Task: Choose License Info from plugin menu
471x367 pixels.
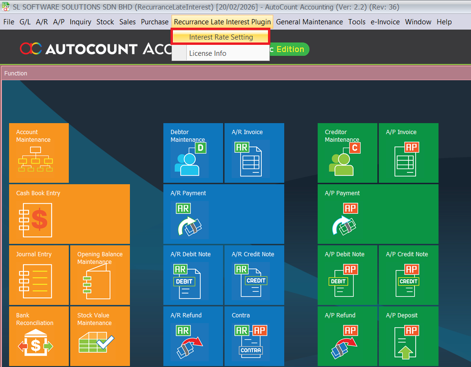Action: 208,53
